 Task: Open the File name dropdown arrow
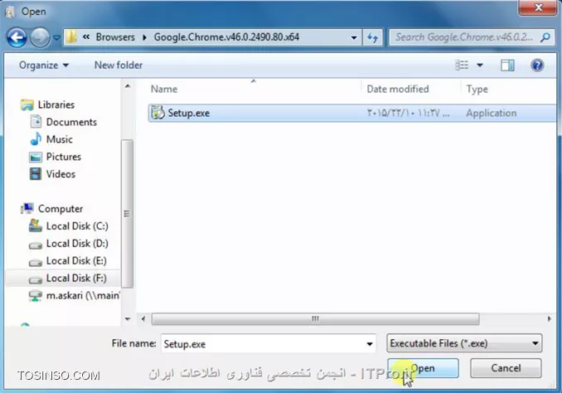(x=369, y=344)
